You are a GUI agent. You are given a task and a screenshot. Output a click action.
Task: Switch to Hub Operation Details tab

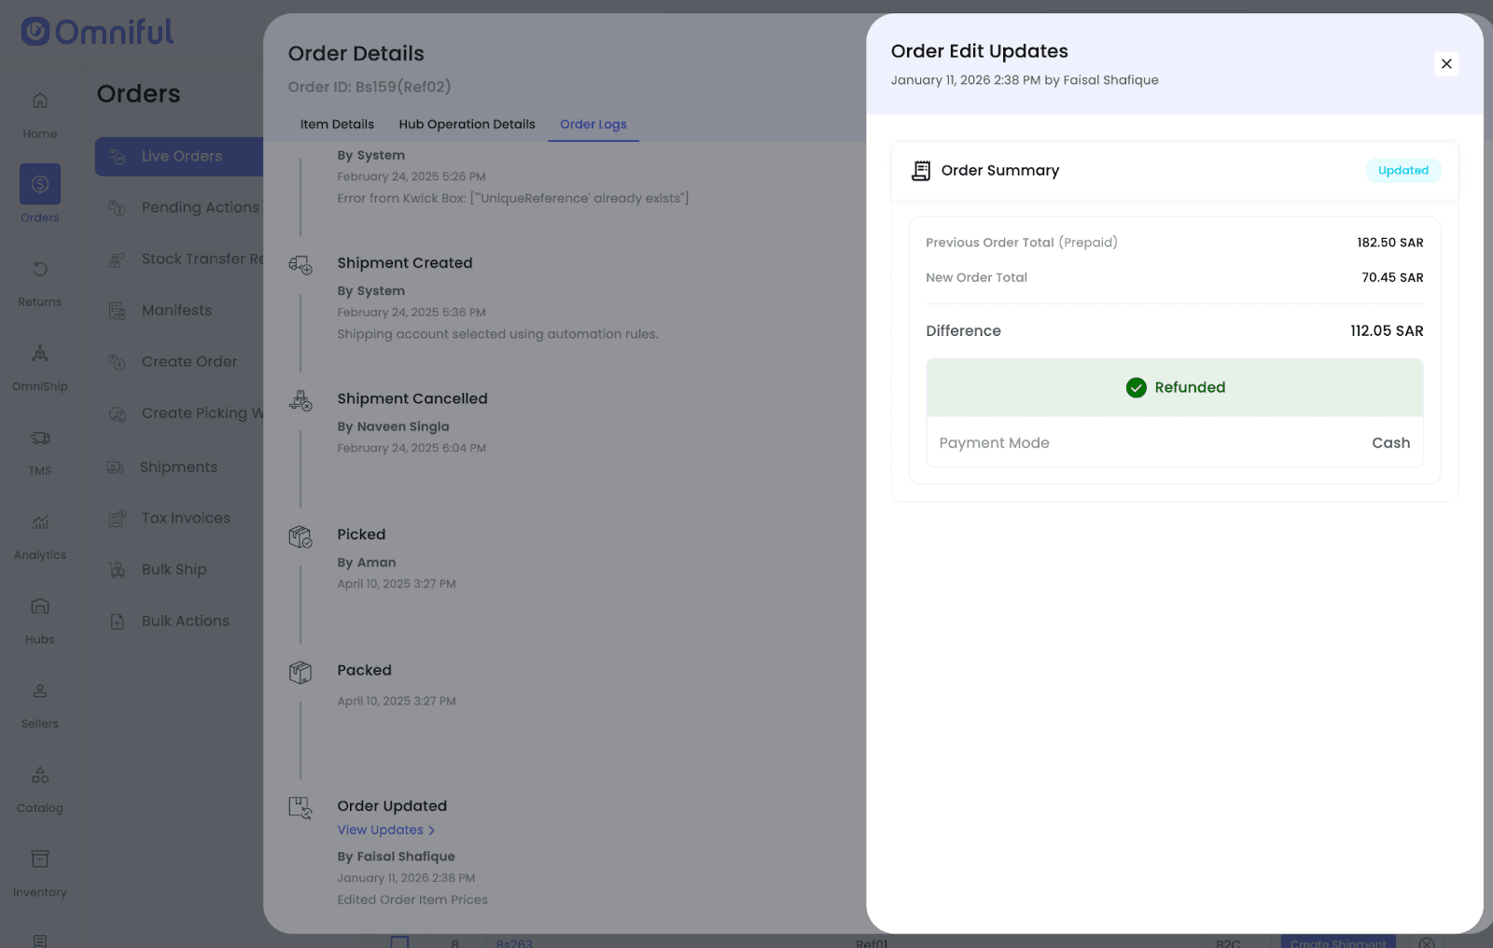point(467,124)
